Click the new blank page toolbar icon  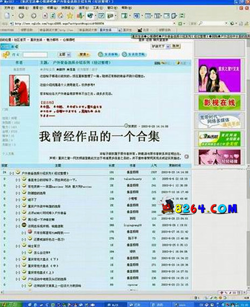point(7,16)
